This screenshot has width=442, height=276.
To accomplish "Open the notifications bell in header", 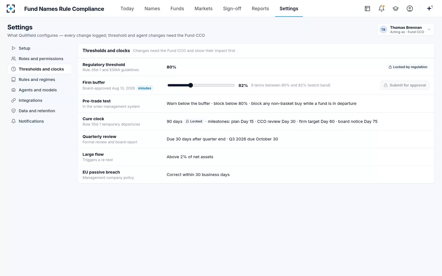I will click(x=382, y=9).
